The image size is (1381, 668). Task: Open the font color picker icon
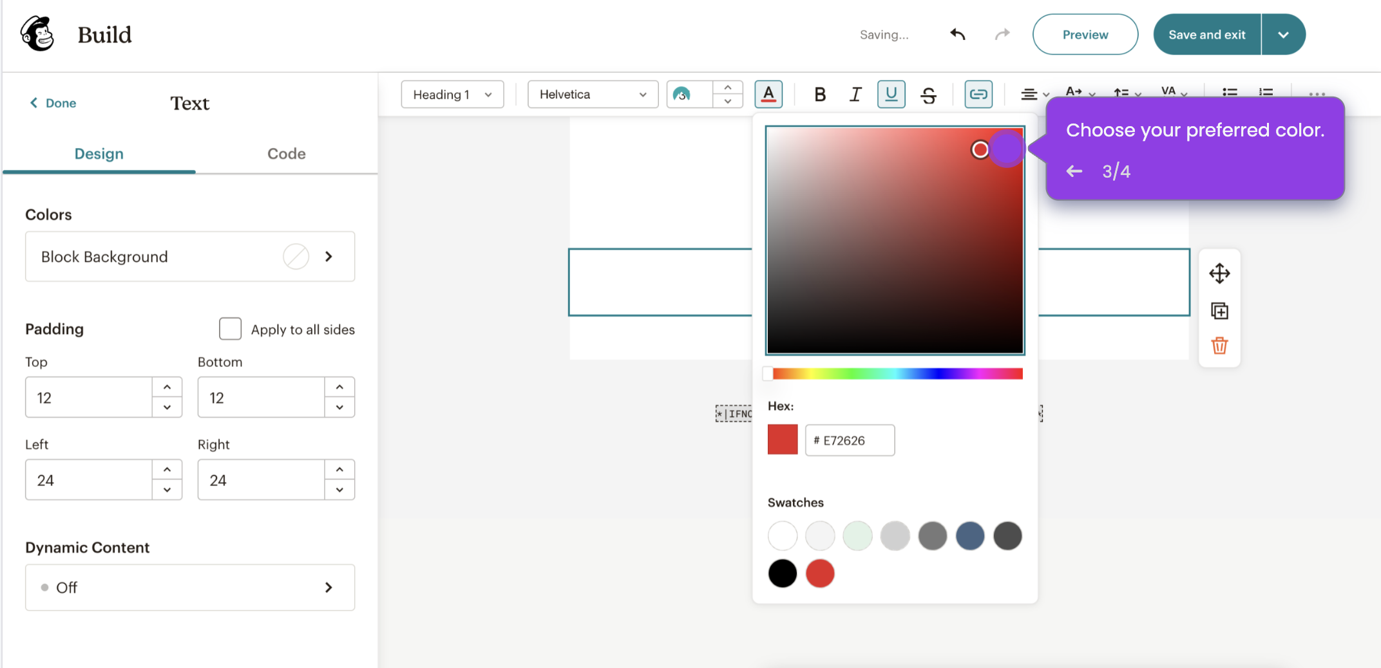(768, 94)
